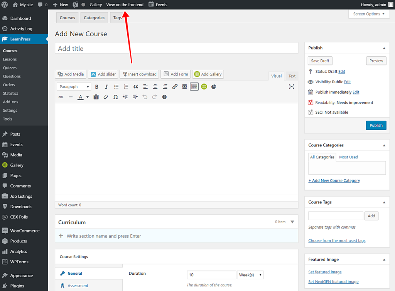Open the Add Media dialog
This screenshot has height=291, width=395.
click(x=71, y=74)
